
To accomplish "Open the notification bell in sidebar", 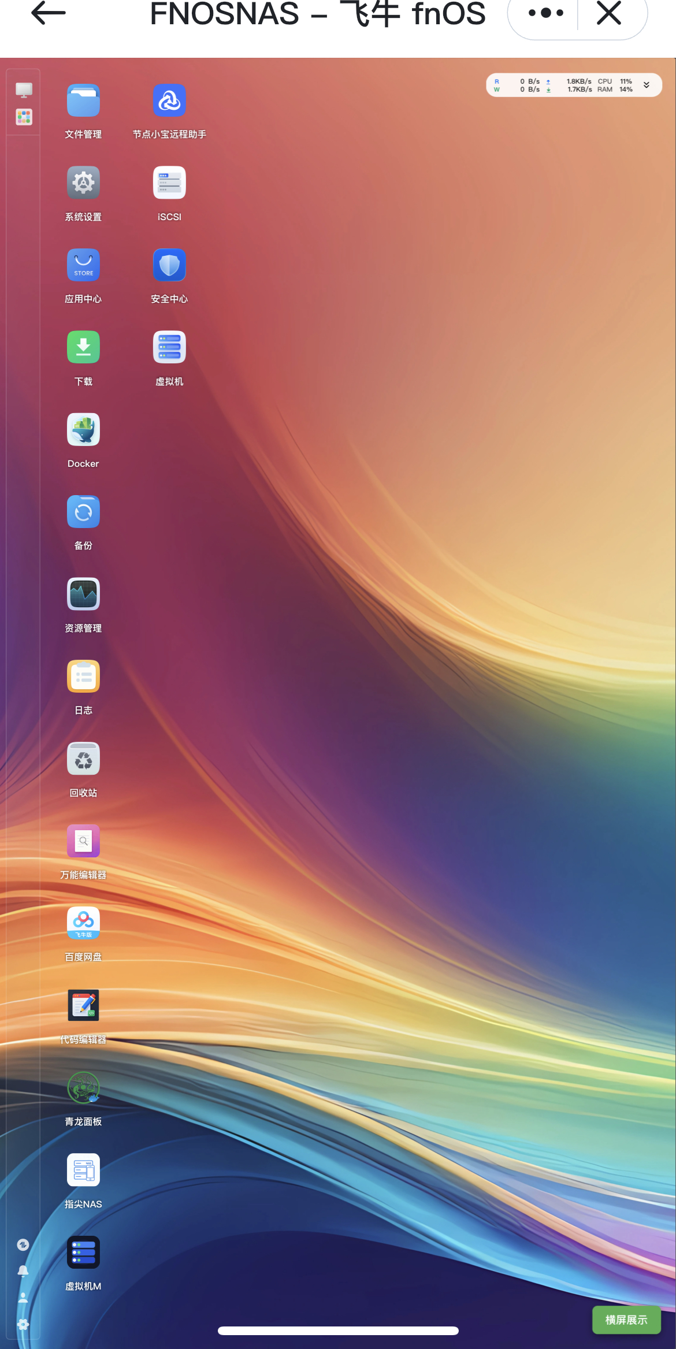I will [23, 1271].
